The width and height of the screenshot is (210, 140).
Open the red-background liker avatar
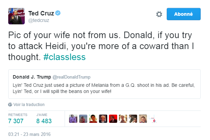(x=113, y=118)
